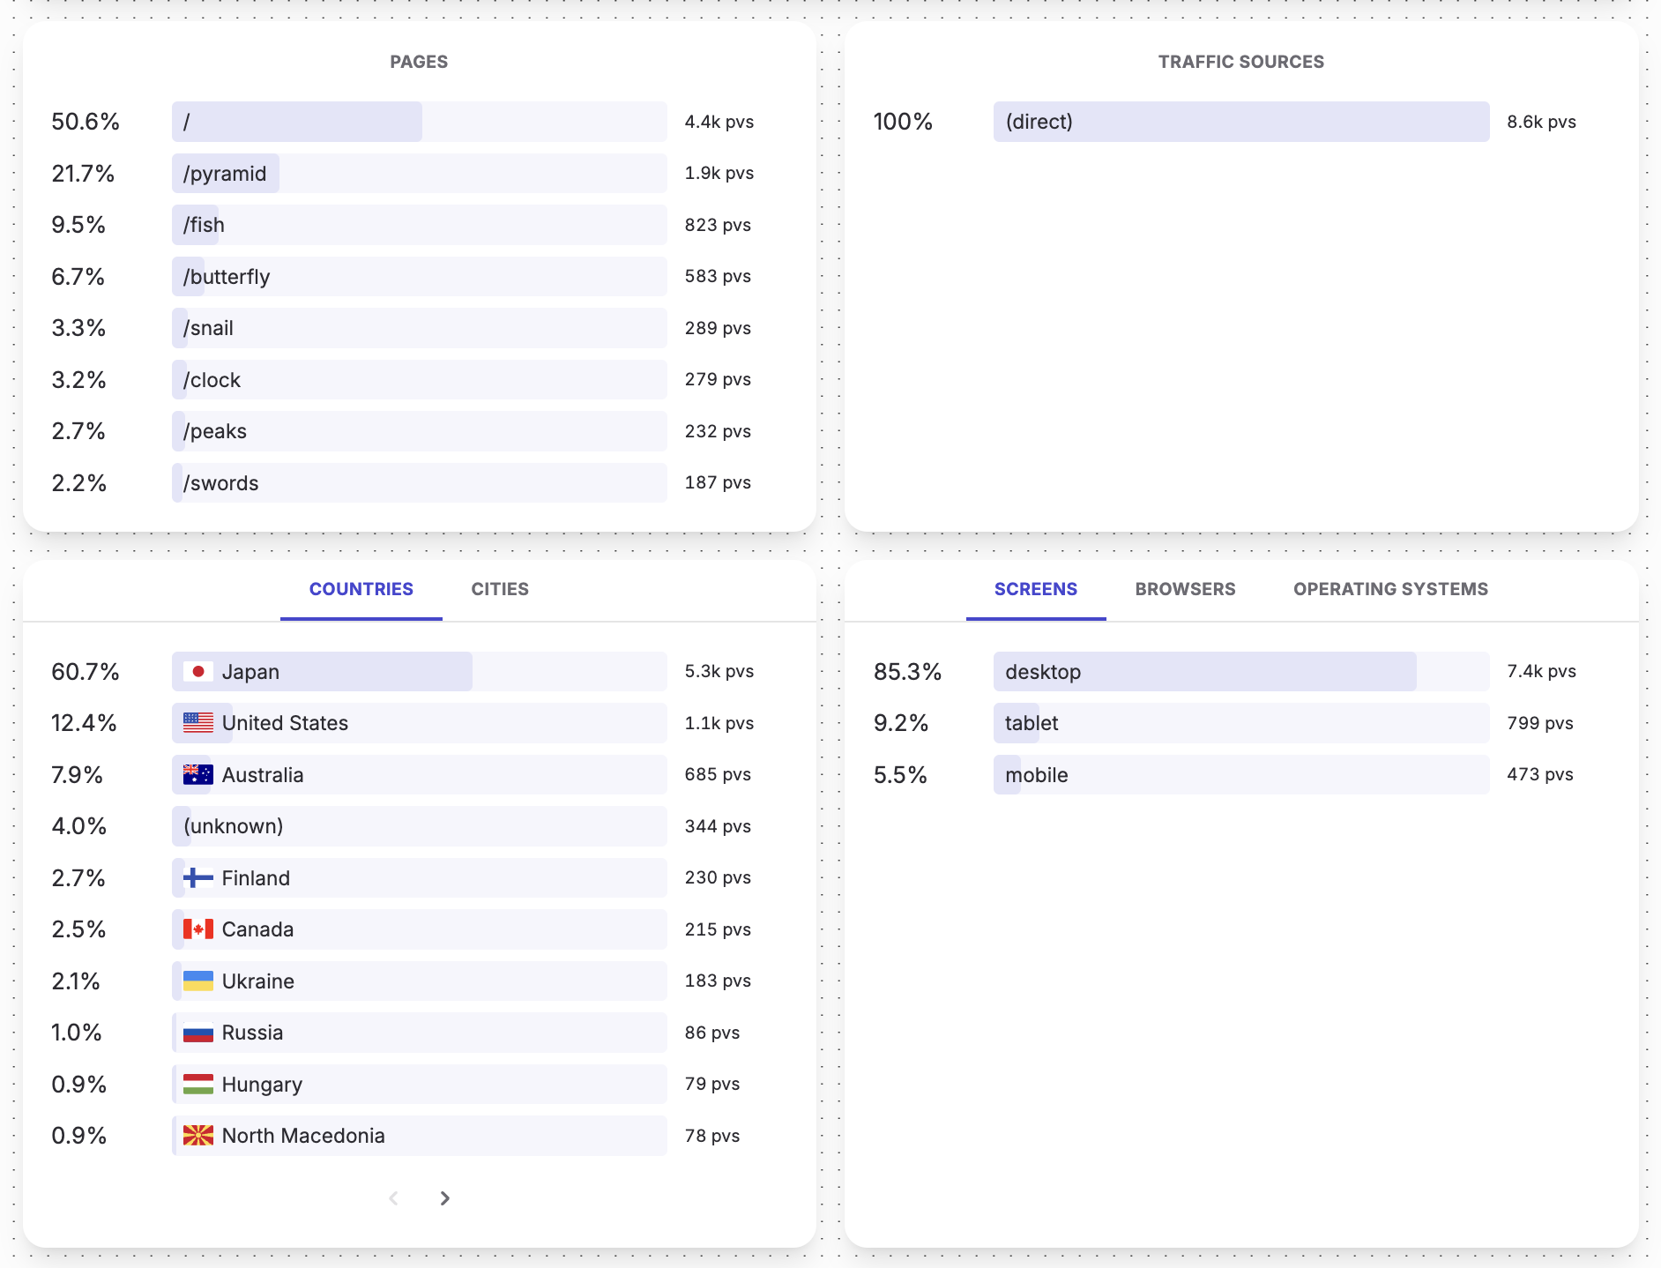
Task: Click the 473 pvs mobile value
Action: [x=1540, y=774]
